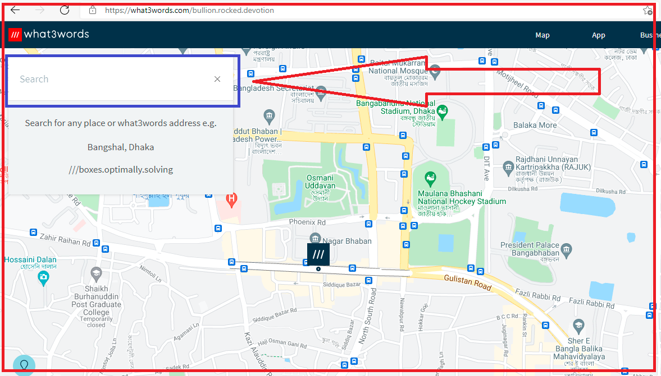Reload the page with refresh icon
This screenshot has width=661, height=376.
64,10
